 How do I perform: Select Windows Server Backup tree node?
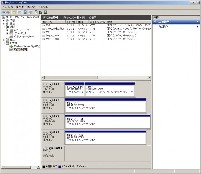27,46
